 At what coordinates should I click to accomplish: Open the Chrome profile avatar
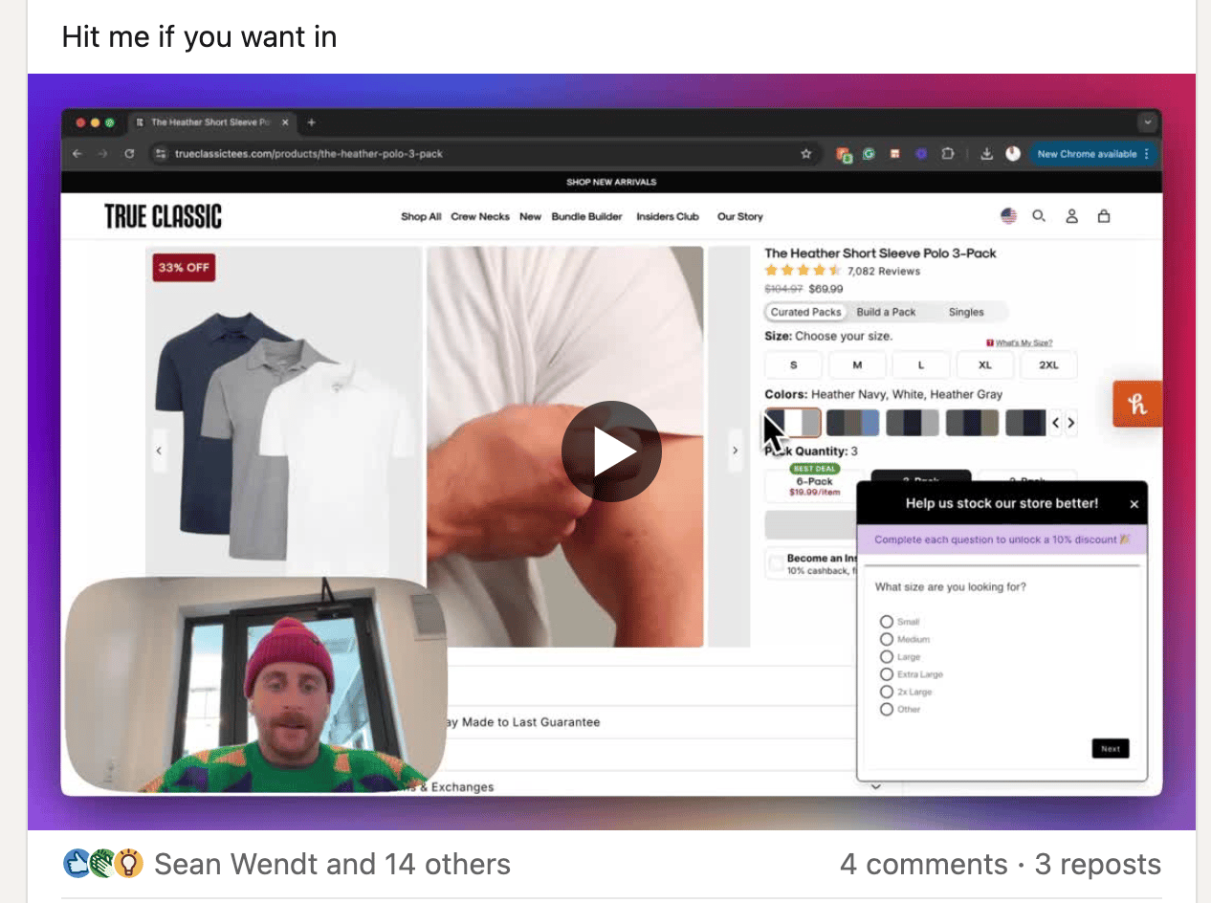[x=1013, y=153]
